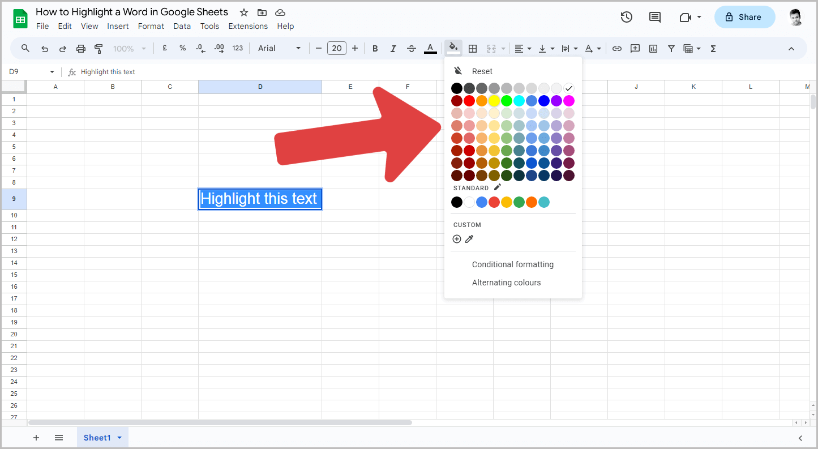The height and width of the screenshot is (449, 818).
Task: Edit standard colours with pencil icon
Action: click(498, 187)
